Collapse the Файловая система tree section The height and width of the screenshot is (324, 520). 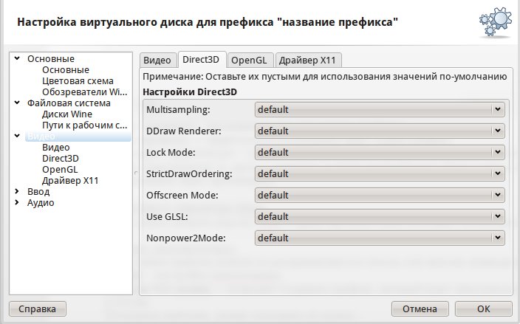click(x=17, y=103)
